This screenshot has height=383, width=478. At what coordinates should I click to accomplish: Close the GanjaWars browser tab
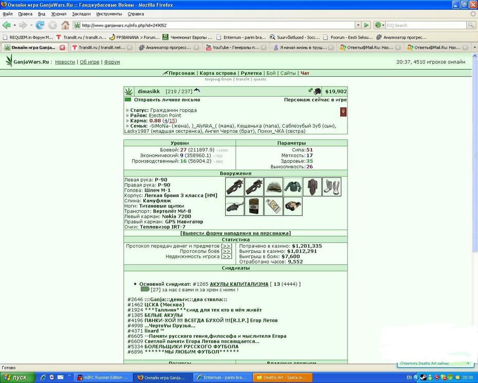click(x=62, y=47)
